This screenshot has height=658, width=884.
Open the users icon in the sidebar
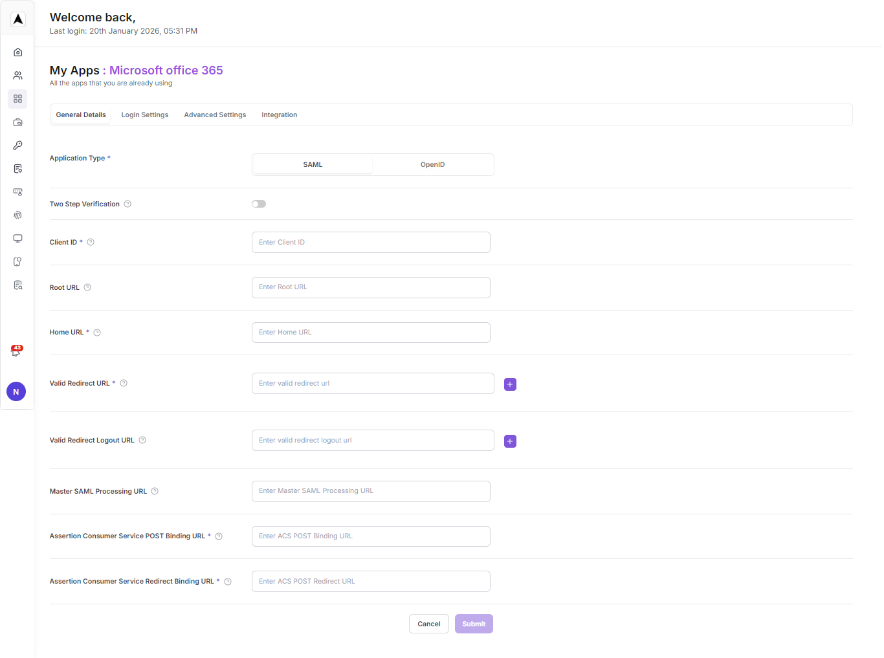[17, 76]
